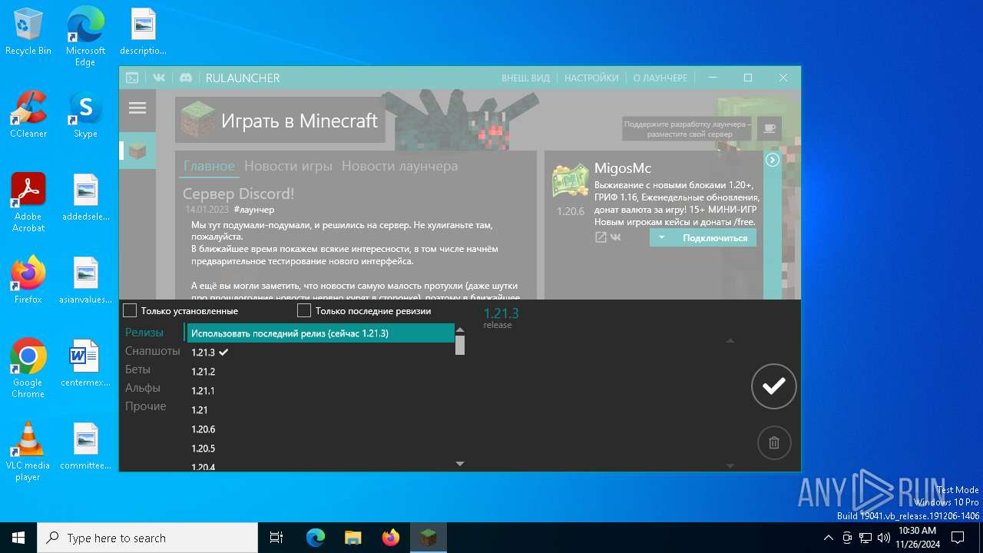Click the Windows search box
Image resolution: width=983 pixels, height=553 pixels.
(x=147, y=538)
